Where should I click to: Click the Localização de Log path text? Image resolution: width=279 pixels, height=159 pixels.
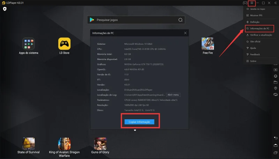click(x=144, y=95)
